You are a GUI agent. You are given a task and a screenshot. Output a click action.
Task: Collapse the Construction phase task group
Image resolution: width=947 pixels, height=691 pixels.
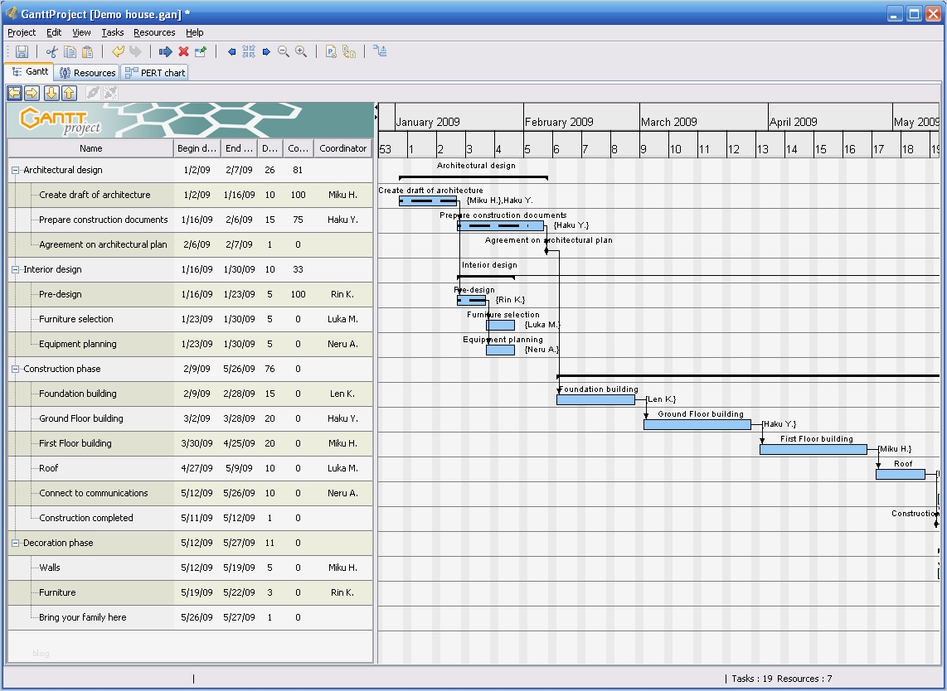[13, 369]
